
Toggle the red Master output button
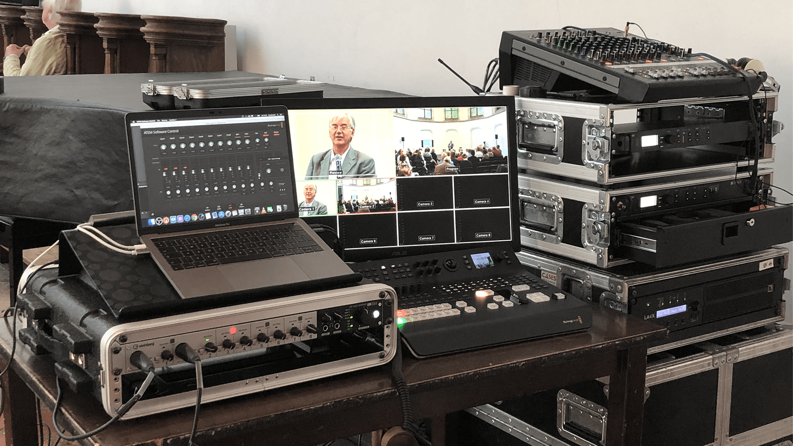(x=277, y=135)
